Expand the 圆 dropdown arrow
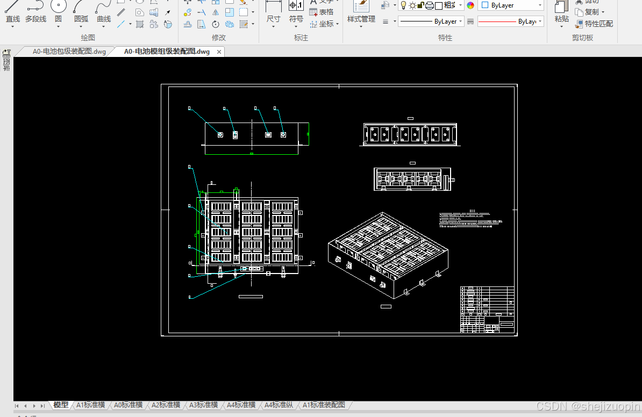Image resolution: width=642 pixels, height=417 pixels. click(x=59, y=26)
